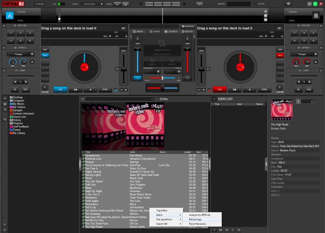
Task: Click the left deck headphone PFL button
Action: pos(137,78)
